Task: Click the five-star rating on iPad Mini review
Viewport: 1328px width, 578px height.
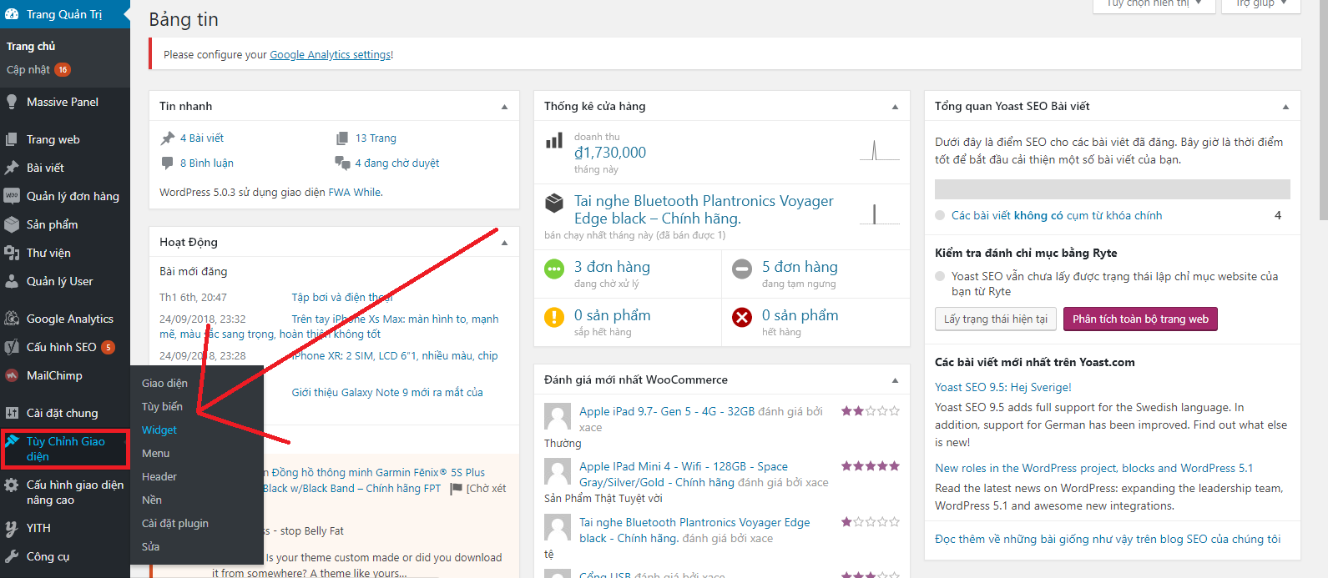Action: click(x=870, y=466)
